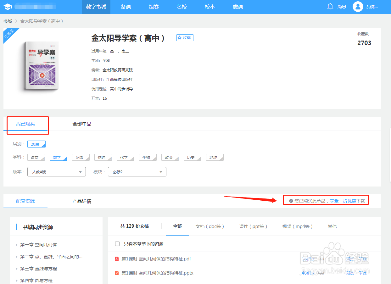Click the star 收藏 favorite button
The height and width of the screenshot is (284, 391).
pos(185,38)
